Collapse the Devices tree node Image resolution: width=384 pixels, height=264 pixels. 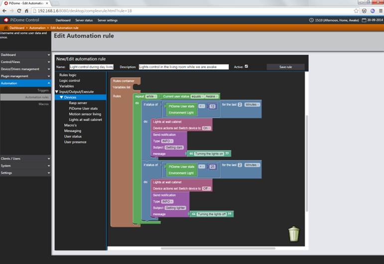coord(61,97)
